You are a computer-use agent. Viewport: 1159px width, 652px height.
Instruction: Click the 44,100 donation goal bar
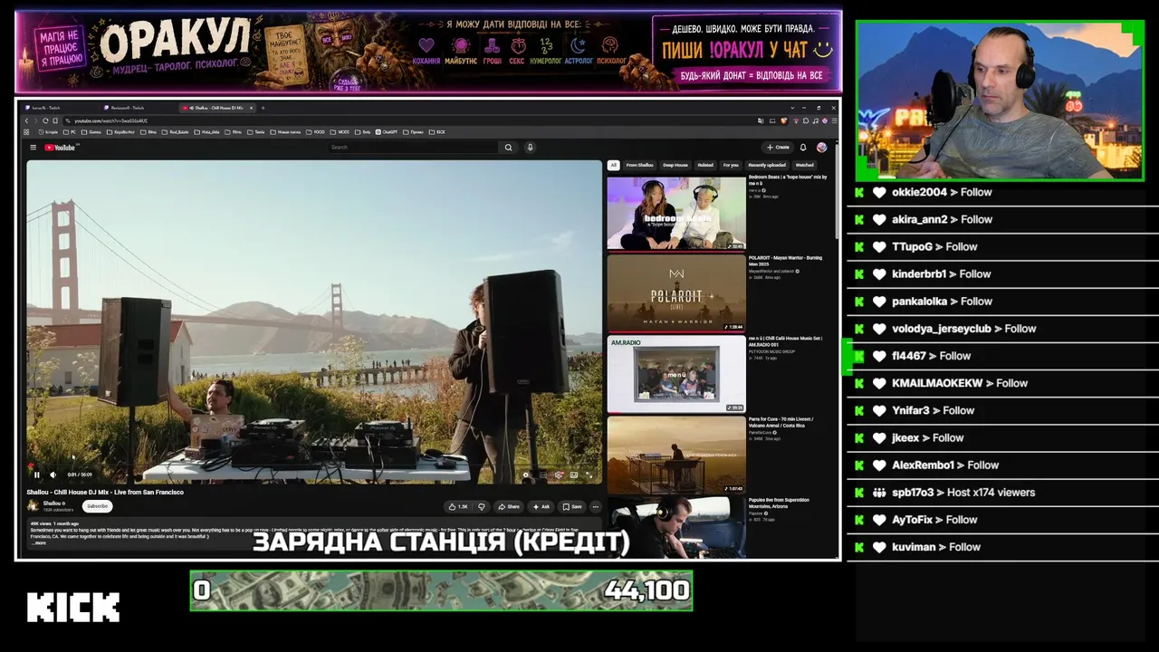pyautogui.click(x=441, y=590)
